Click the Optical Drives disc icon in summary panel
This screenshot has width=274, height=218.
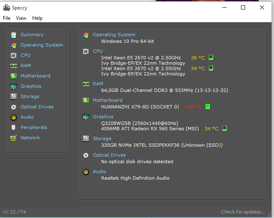click(86, 155)
